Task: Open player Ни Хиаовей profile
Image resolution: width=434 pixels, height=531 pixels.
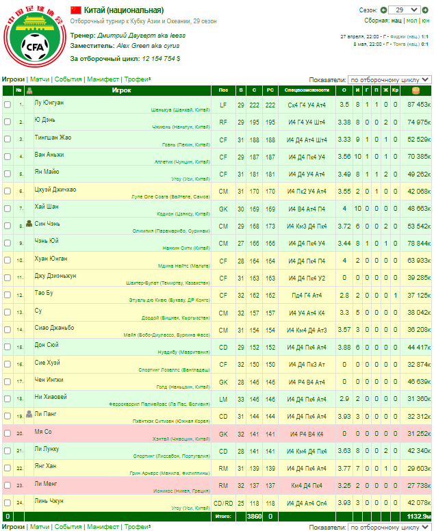Action: click(51, 397)
